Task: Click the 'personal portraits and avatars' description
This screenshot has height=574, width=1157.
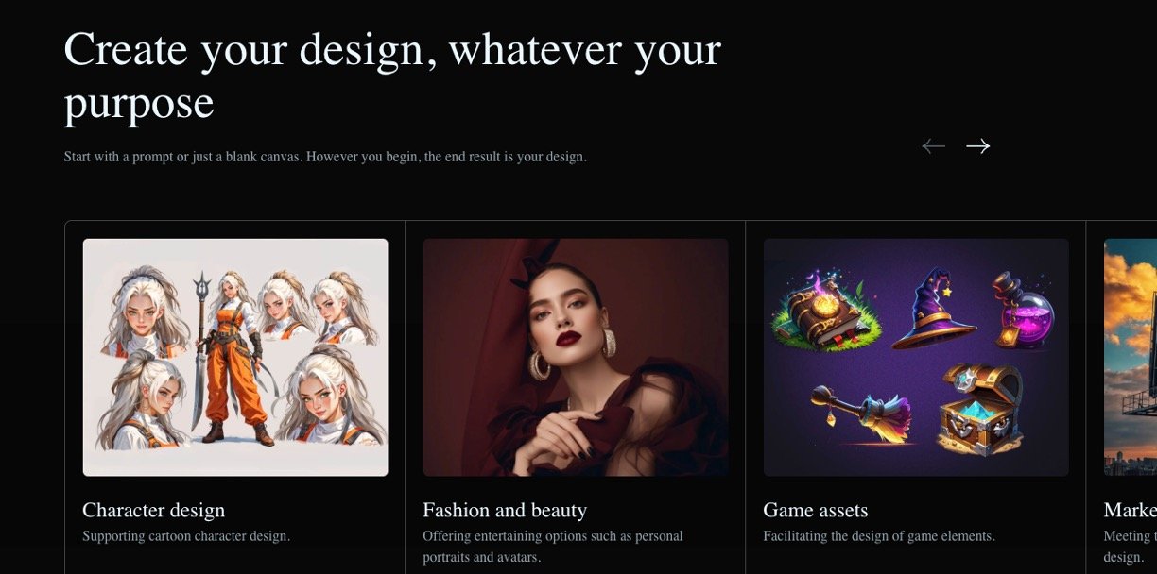Action: point(553,547)
